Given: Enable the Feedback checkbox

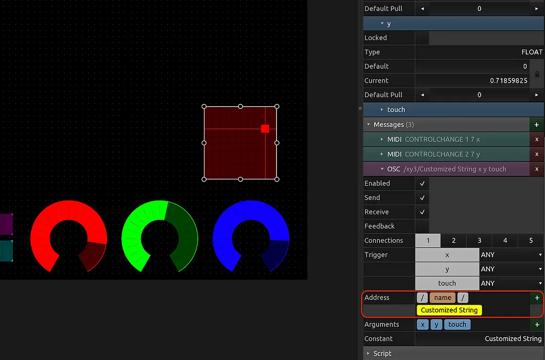Looking at the screenshot, I should (x=422, y=226).
